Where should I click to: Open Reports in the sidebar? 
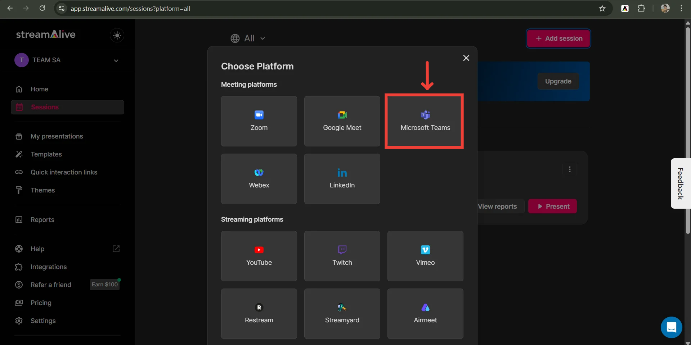point(67,220)
